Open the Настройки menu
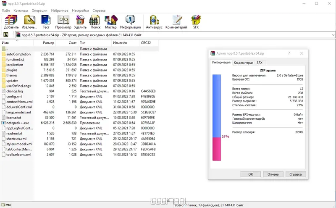Screen dimensions: 336x208 click(x=80, y=10)
